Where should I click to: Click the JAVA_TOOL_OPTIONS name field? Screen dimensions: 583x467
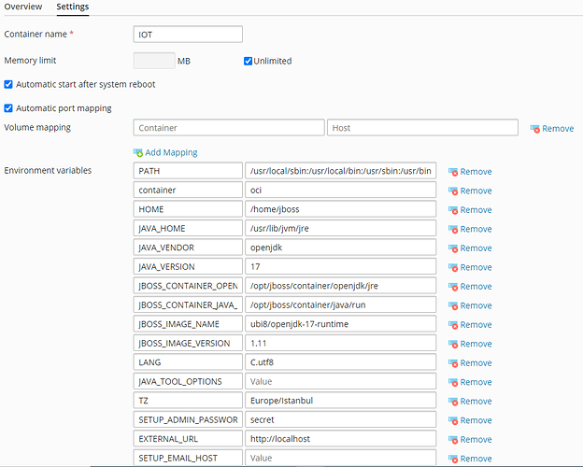pos(188,381)
